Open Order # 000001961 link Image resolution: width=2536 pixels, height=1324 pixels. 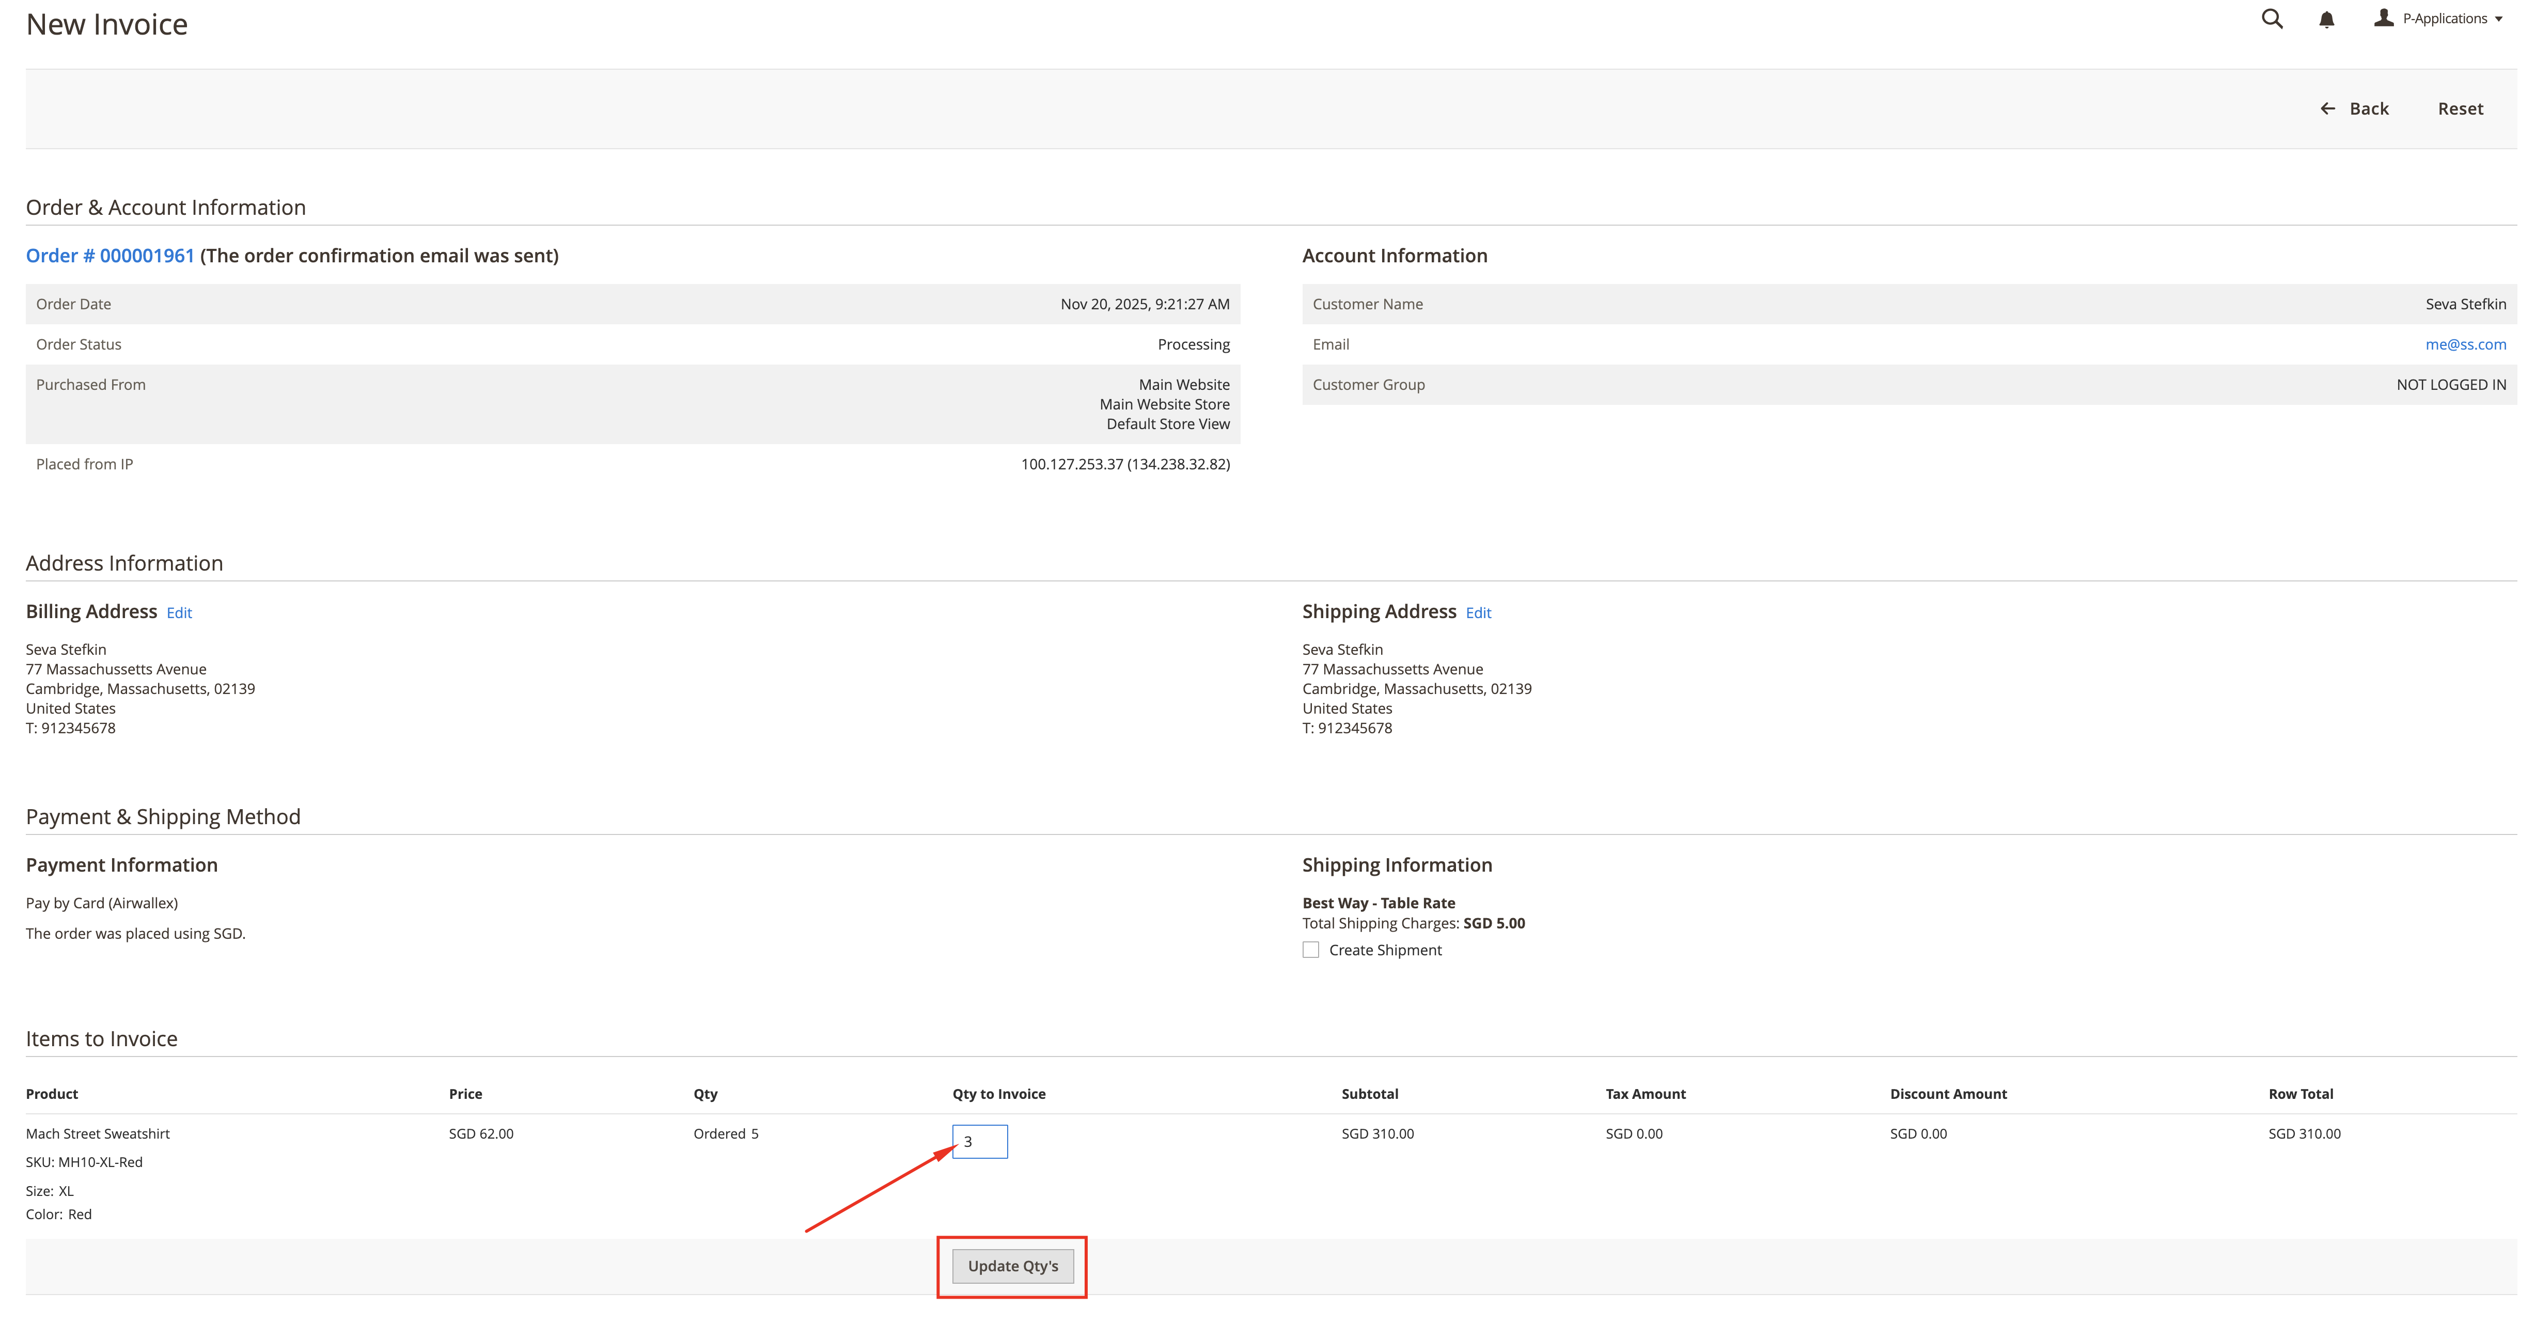point(110,256)
